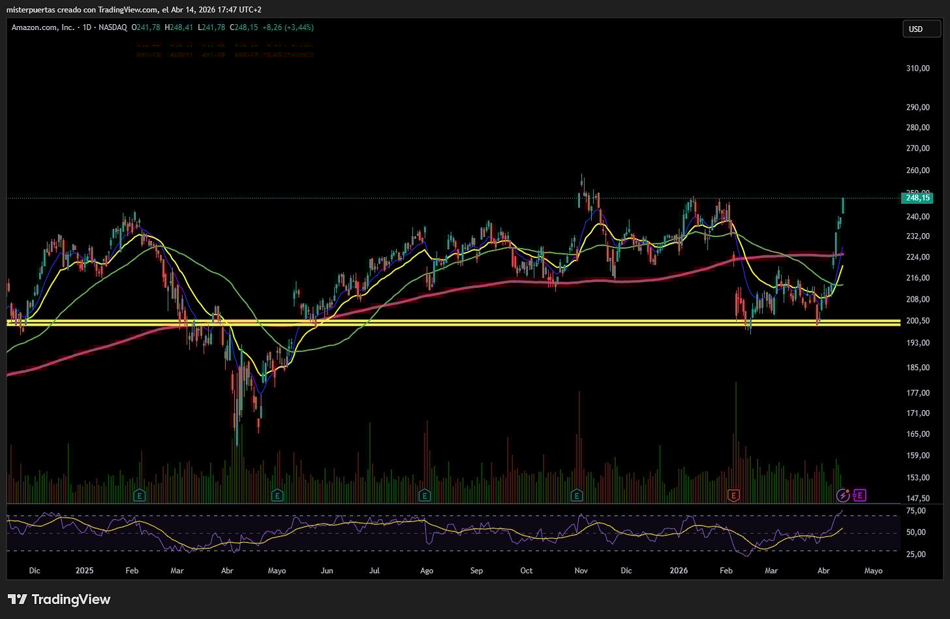This screenshot has height=619, width=950.
Task: Select the 2026 label on the time axis
Action: click(679, 571)
